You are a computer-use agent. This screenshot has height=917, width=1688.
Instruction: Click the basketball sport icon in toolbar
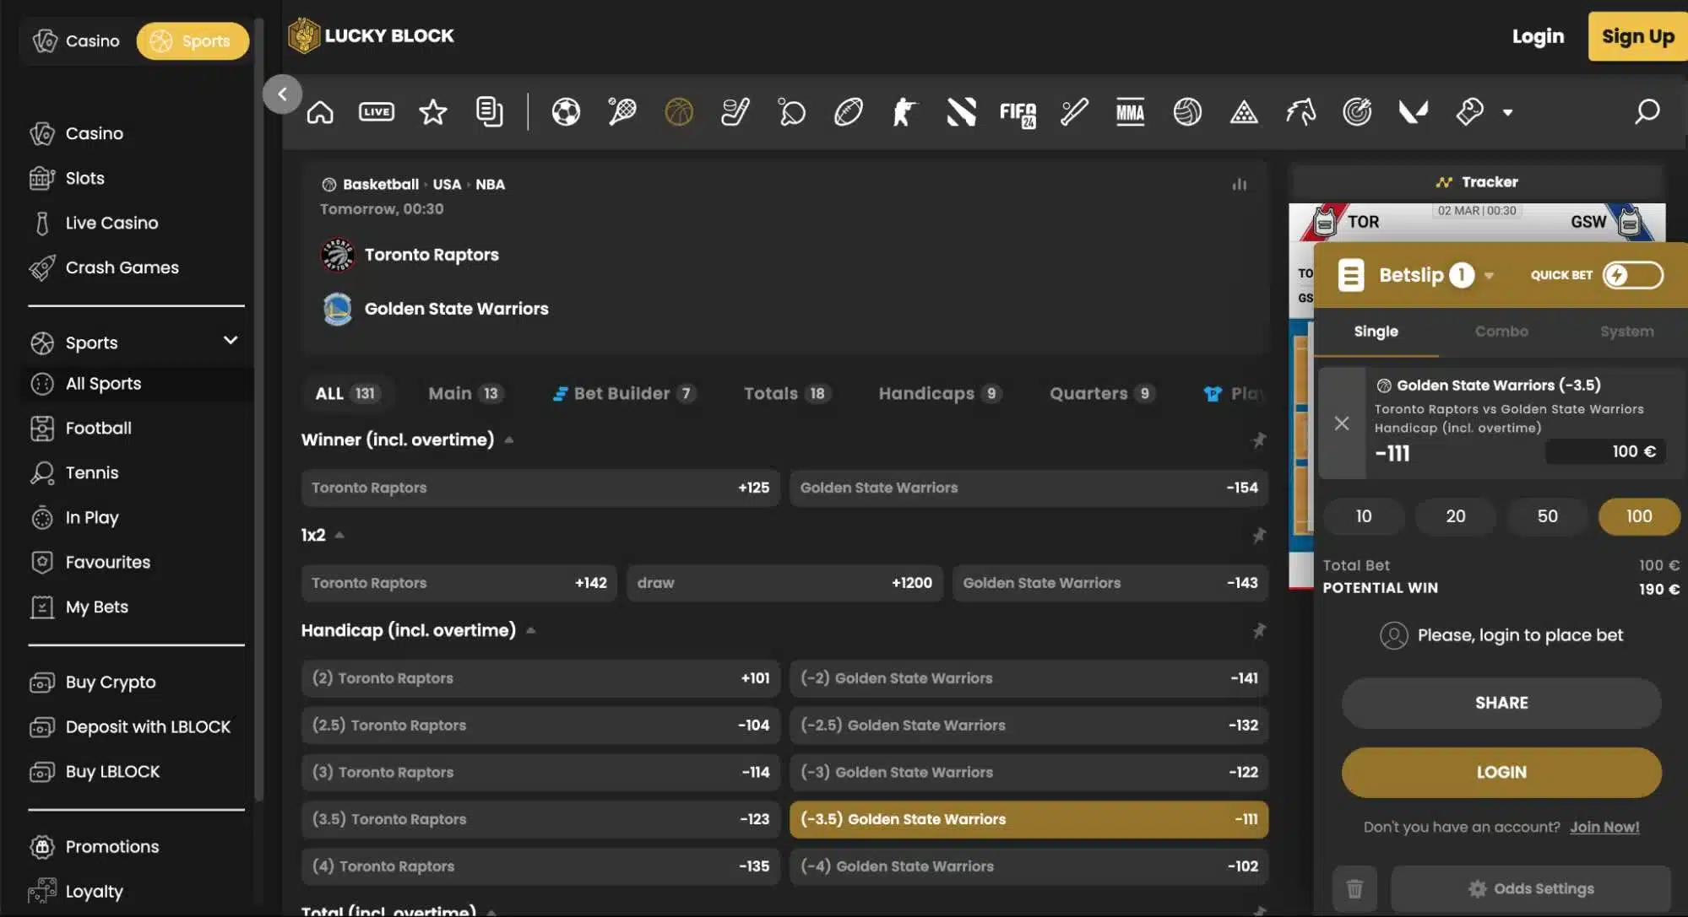coord(679,111)
